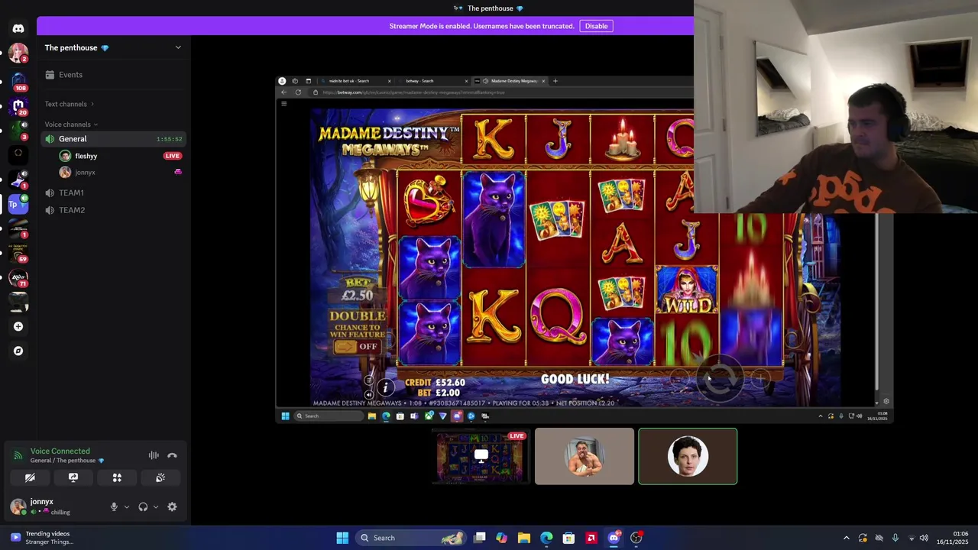The image size is (978, 550).
Task: Switch to Madame Destiny Megaways tab
Action: point(512,81)
